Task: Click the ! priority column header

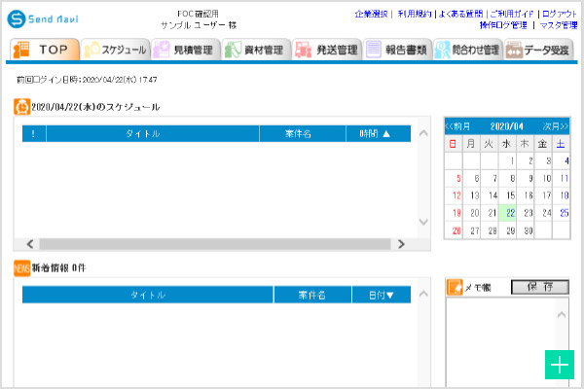Action: pos(34,133)
